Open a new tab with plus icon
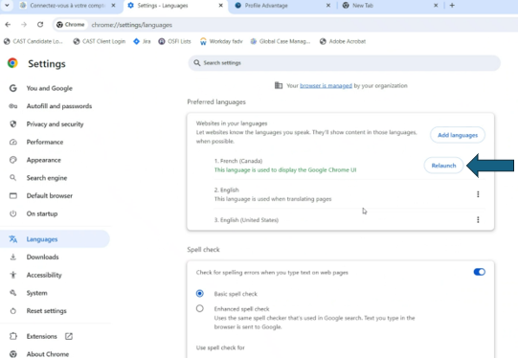This screenshot has width=518, height=358. click(x=452, y=6)
